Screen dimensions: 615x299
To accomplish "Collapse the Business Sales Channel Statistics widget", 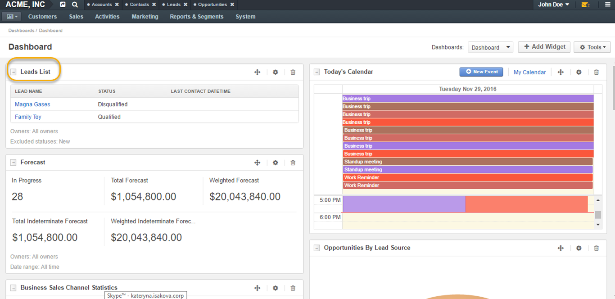I will coord(14,288).
